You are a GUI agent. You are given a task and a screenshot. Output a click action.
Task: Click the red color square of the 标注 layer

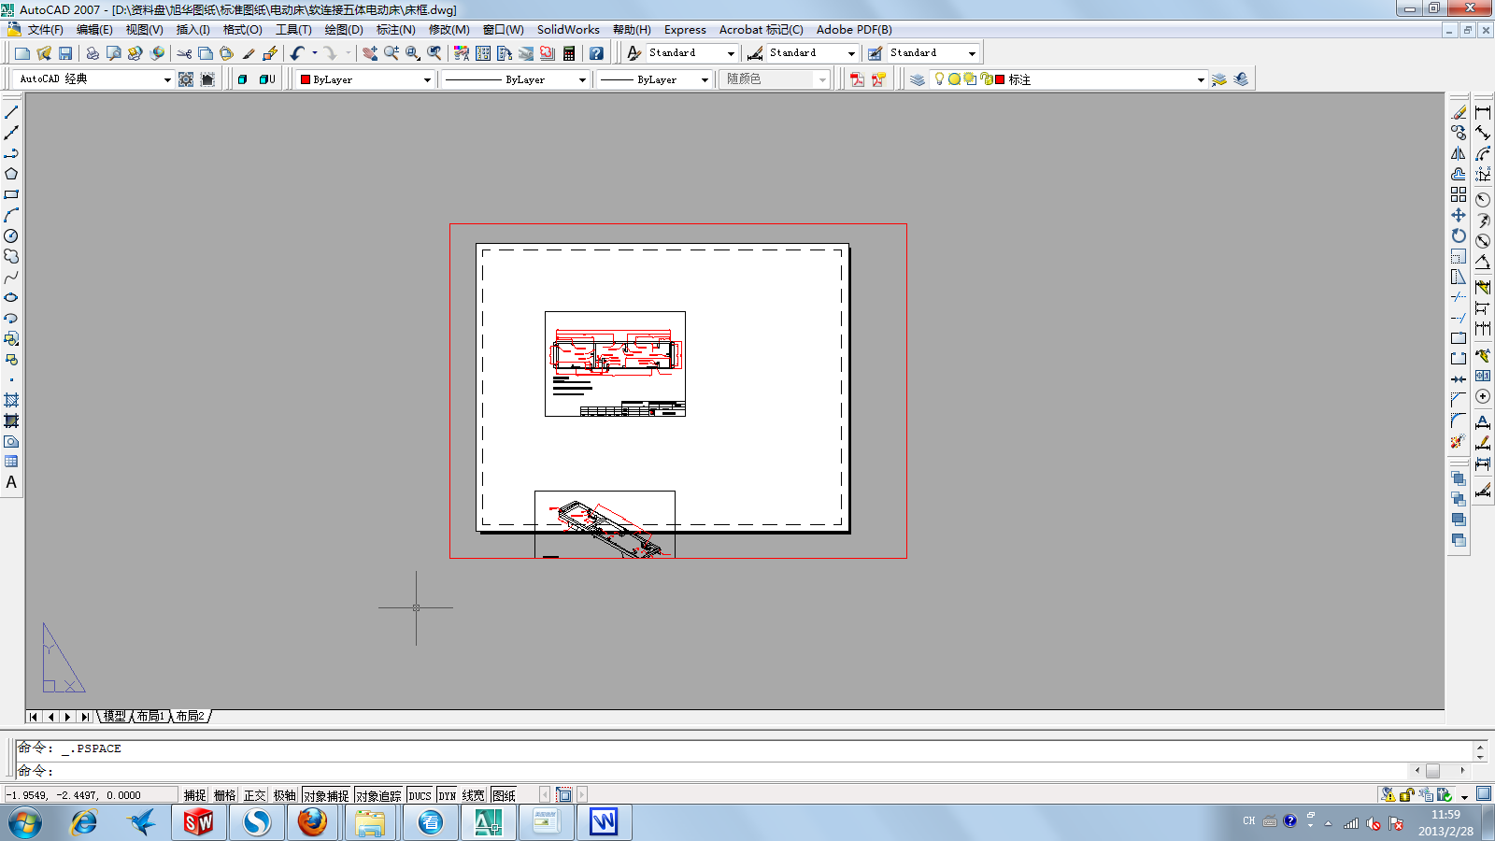[x=1000, y=79]
